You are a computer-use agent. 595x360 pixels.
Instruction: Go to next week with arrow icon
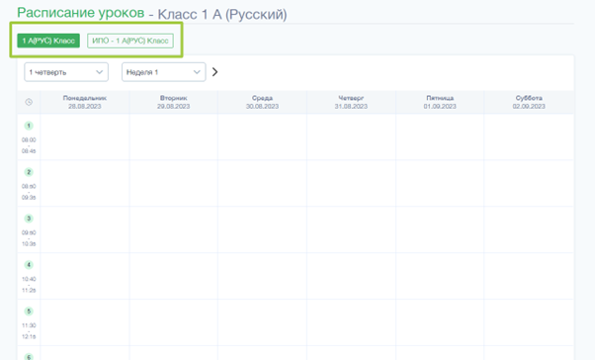pos(214,72)
